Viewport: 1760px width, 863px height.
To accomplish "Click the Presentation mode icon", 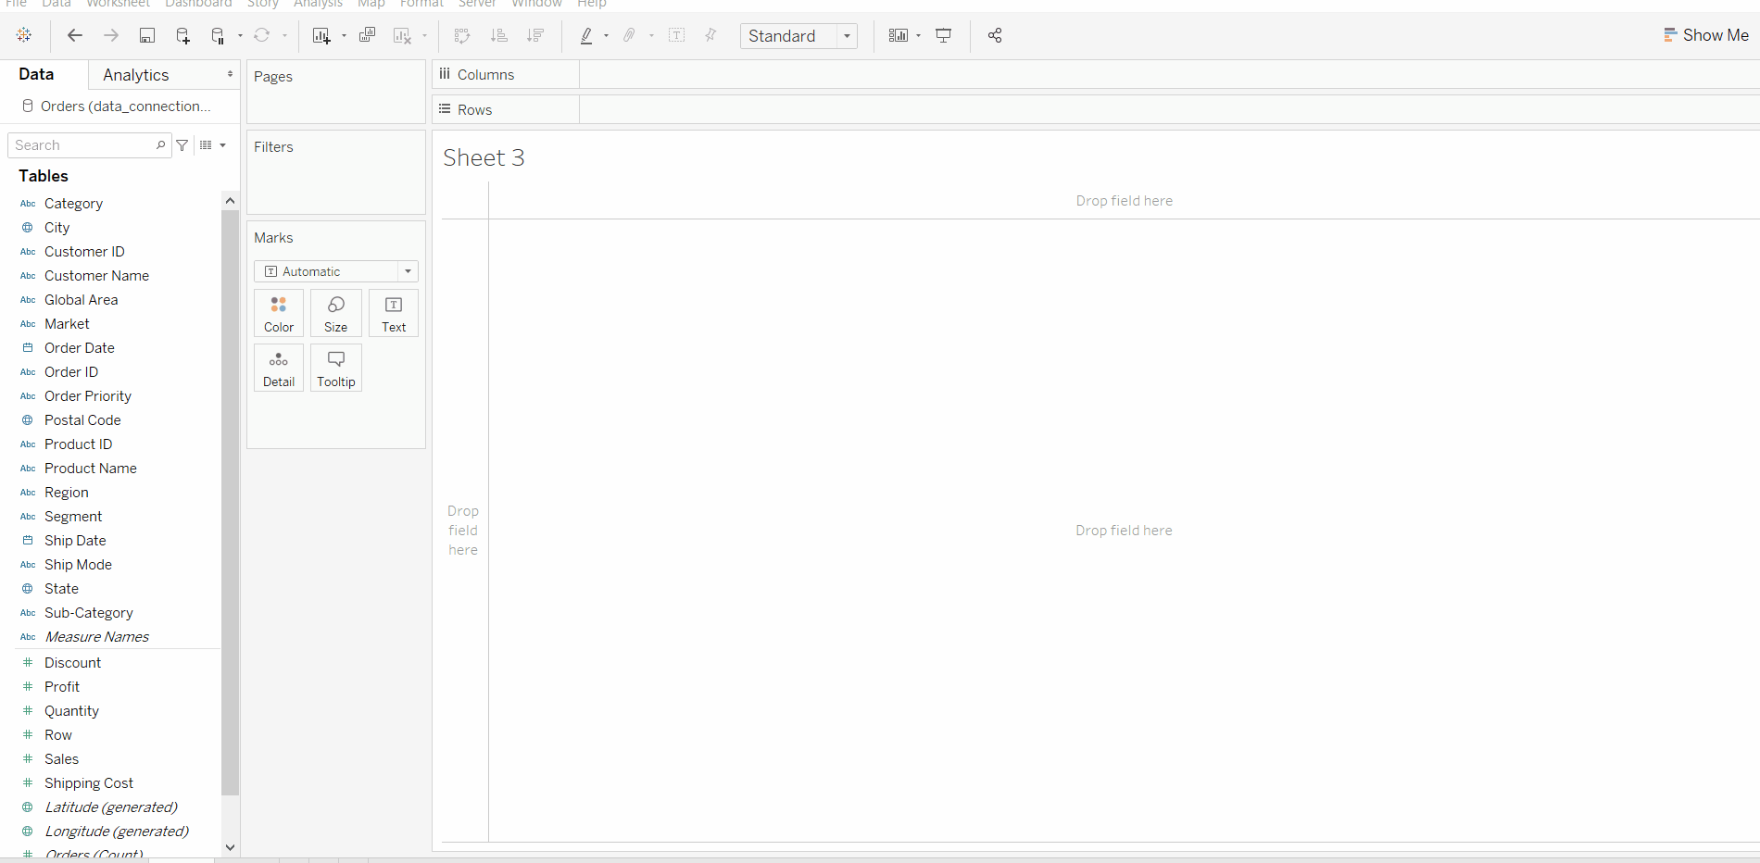I will 943,35.
